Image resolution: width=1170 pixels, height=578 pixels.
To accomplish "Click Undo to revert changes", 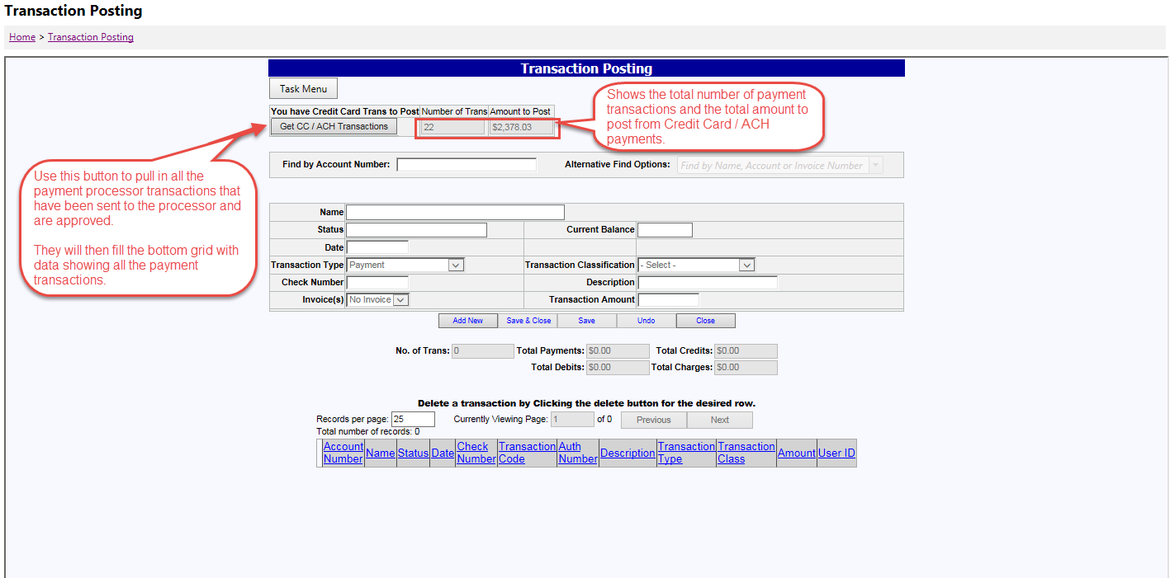I will [x=646, y=320].
